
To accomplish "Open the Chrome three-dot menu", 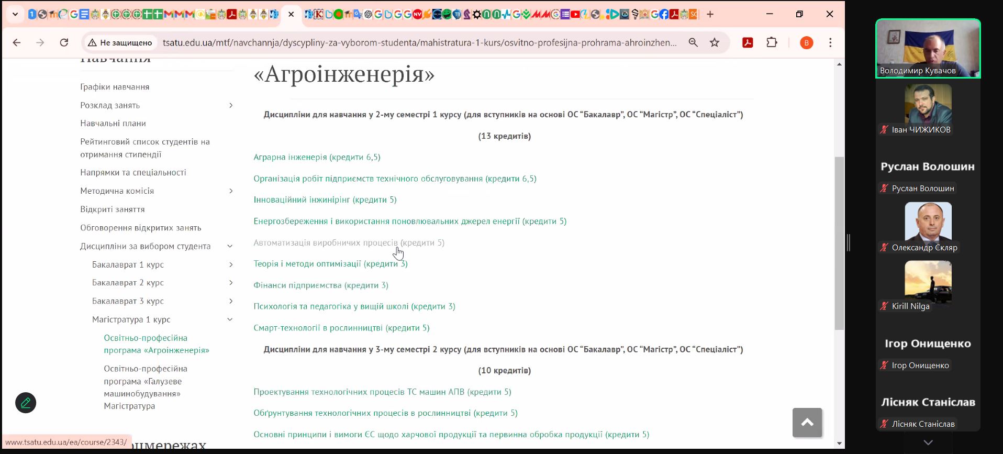I will point(830,42).
